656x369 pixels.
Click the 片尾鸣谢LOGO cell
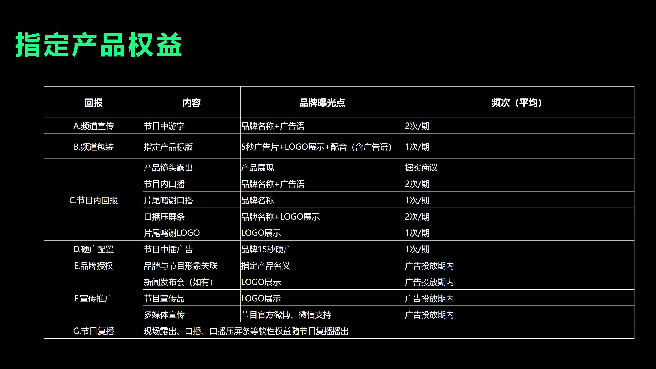pos(192,232)
